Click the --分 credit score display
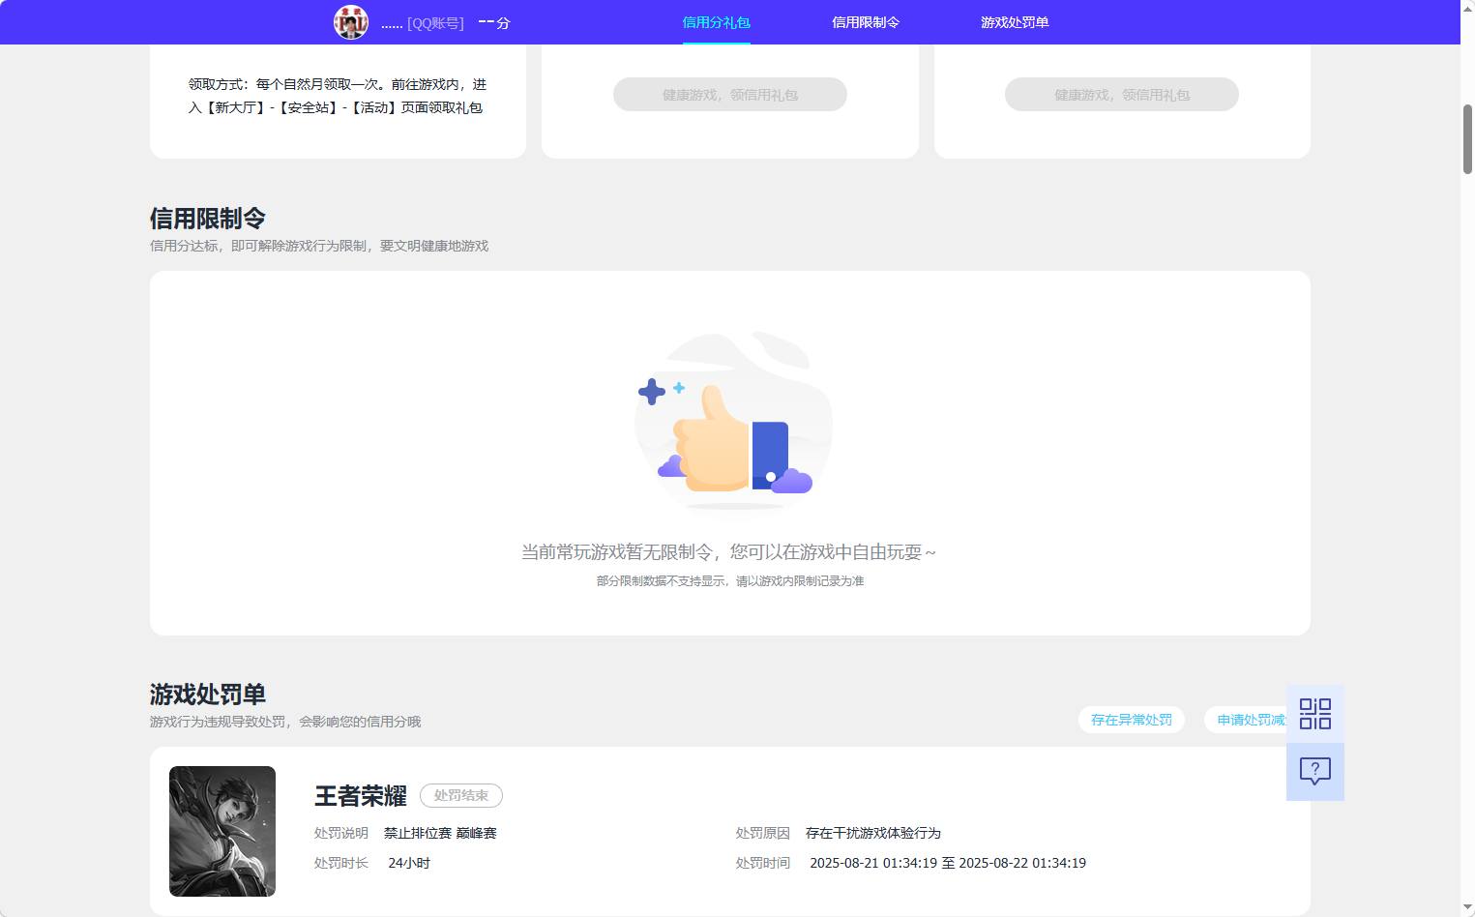 pyautogui.click(x=493, y=22)
